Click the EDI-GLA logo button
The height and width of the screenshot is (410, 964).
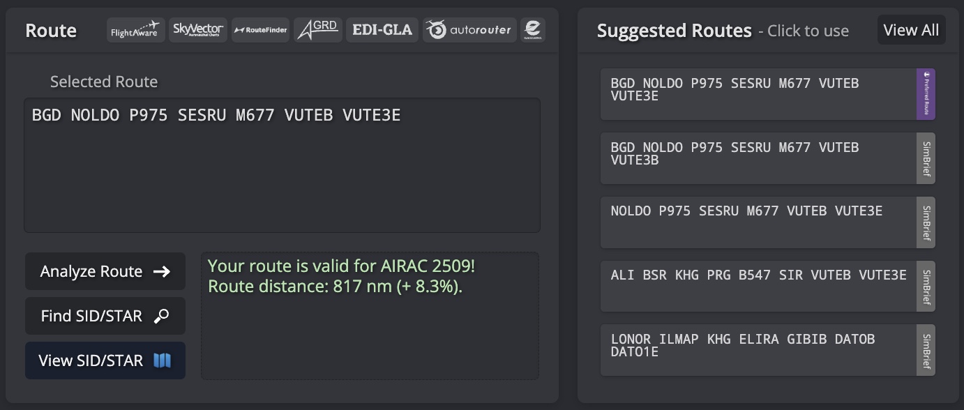pyautogui.click(x=382, y=30)
